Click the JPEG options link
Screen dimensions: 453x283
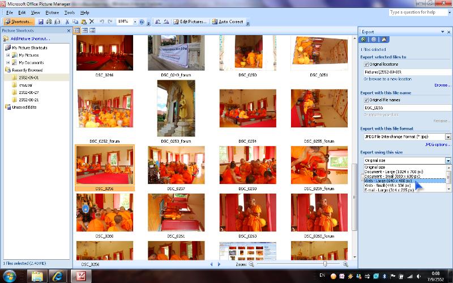click(x=438, y=145)
